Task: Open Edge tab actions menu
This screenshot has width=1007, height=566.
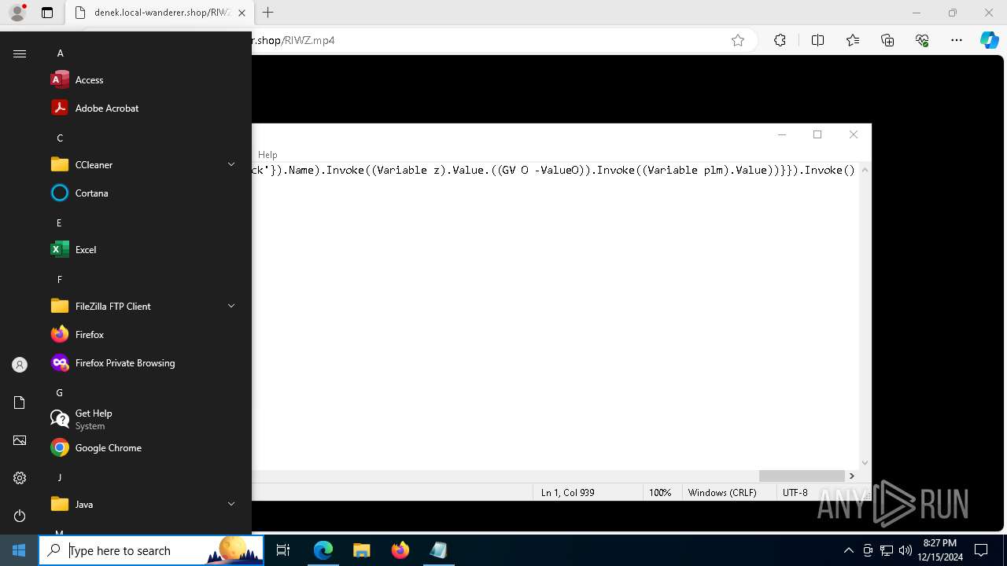Action: point(47,13)
